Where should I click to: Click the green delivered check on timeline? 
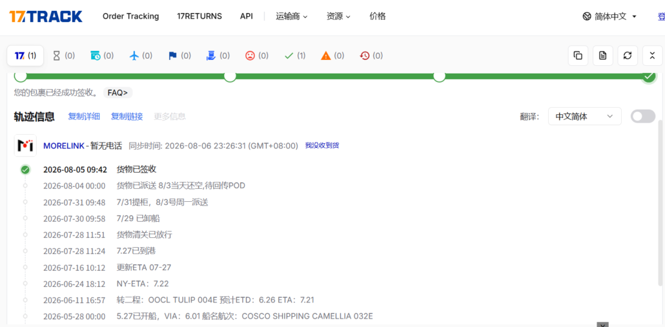(x=25, y=170)
